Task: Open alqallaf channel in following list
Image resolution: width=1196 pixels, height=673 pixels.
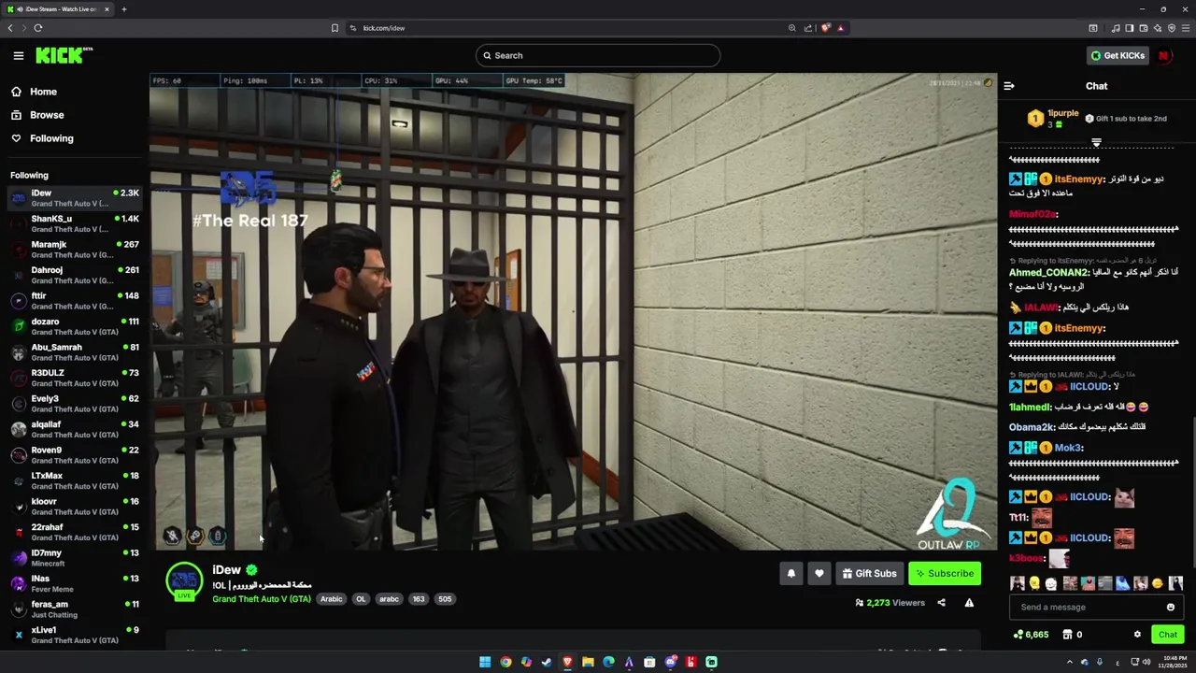Action: pyautogui.click(x=75, y=429)
